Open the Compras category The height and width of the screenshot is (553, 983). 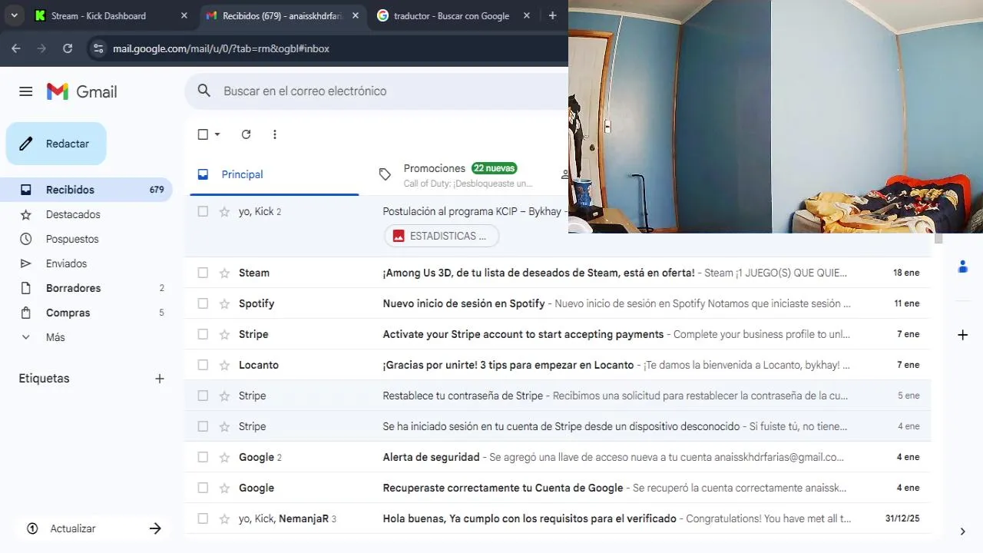click(86, 313)
